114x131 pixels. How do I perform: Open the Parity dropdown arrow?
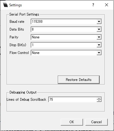99,37
